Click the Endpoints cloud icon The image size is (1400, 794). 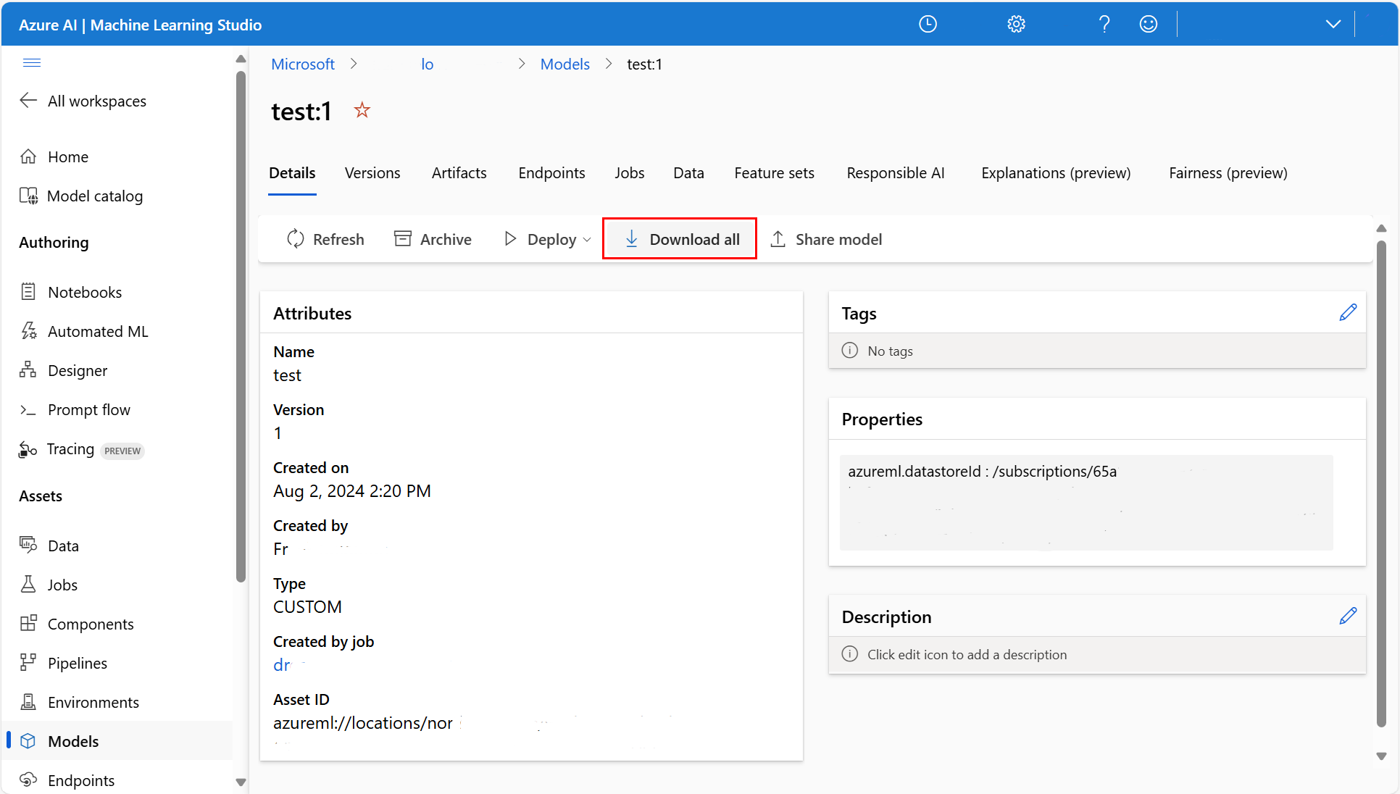[28, 780]
